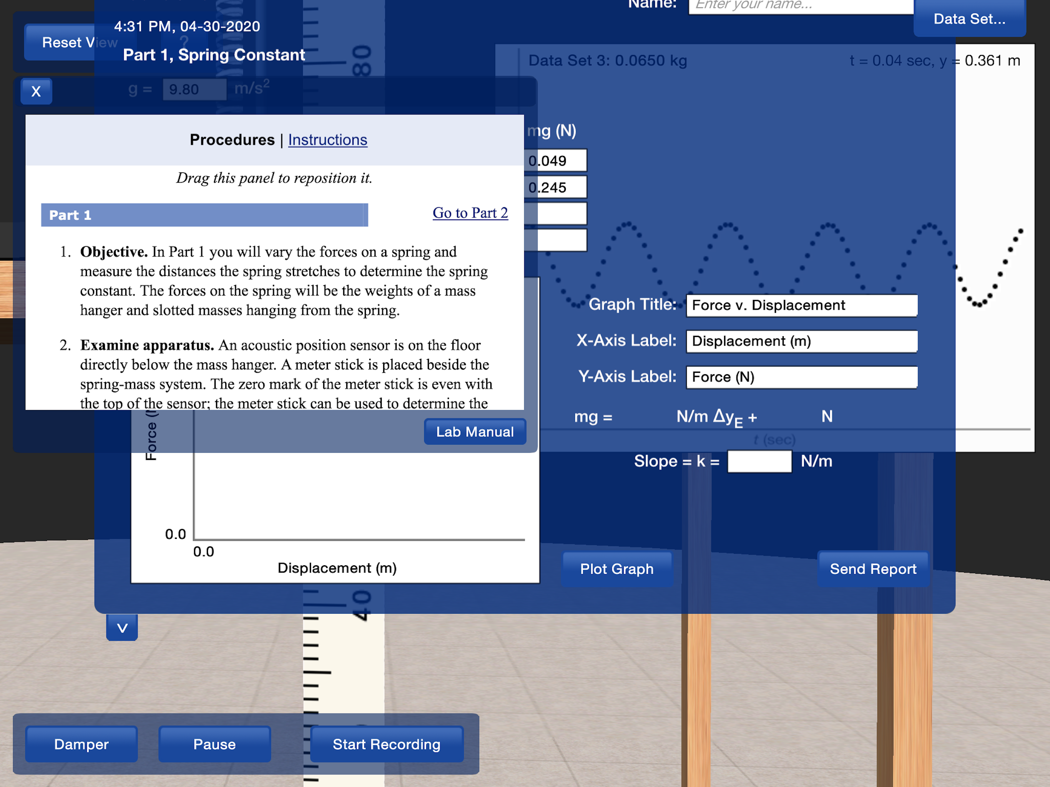Click the X-Axis Label input field
This screenshot has width=1050, height=787.
[x=802, y=341]
